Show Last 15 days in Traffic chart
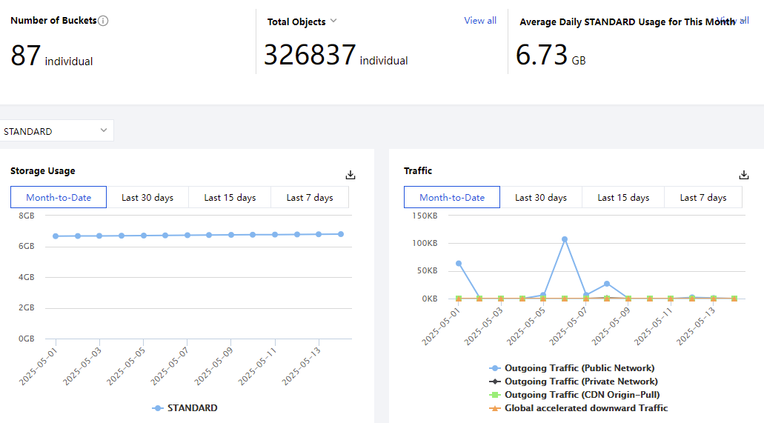The height and width of the screenshot is (423, 764). point(623,198)
